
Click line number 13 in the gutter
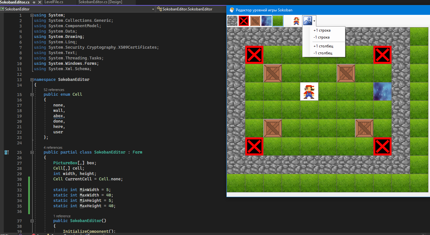[x=20, y=80]
